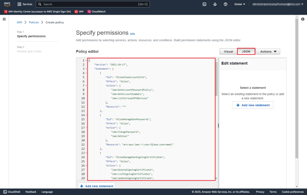Click Add new statement in Edit statement panel
This screenshot has width=307, height=195.
click(x=253, y=105)
